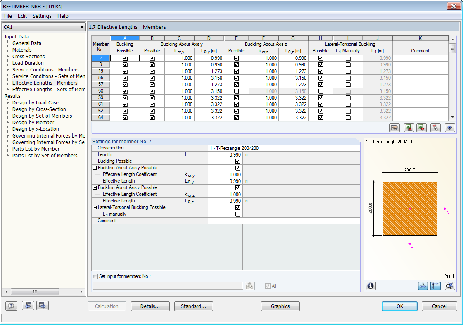Screen dimensions: 463x325
Task: Check the Set input for members No. box
Action: coord(95,276)
